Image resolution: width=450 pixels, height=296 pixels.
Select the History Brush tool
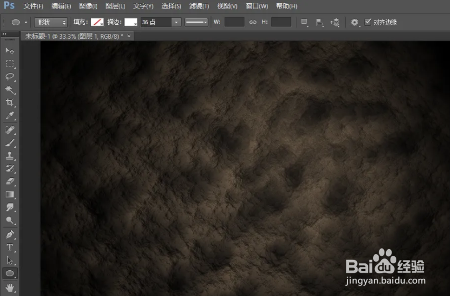[x=10, y=169]
